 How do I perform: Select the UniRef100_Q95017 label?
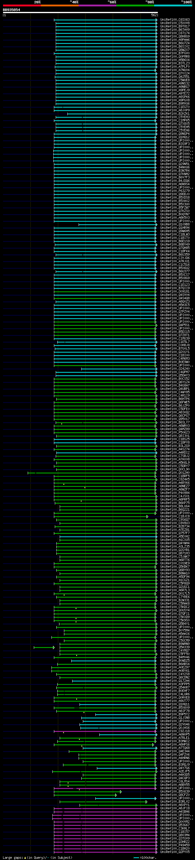pos(175,419)
